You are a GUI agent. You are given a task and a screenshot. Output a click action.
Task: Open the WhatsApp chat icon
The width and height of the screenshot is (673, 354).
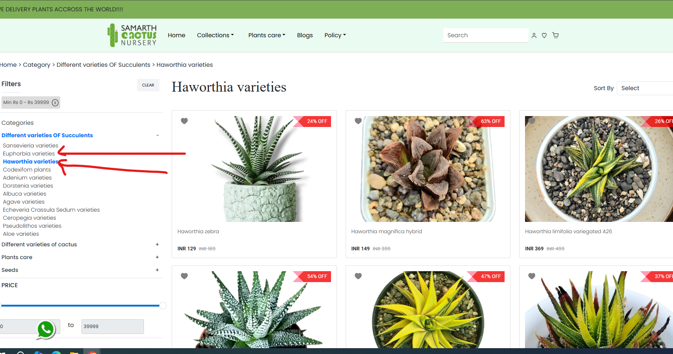point(46,330)
